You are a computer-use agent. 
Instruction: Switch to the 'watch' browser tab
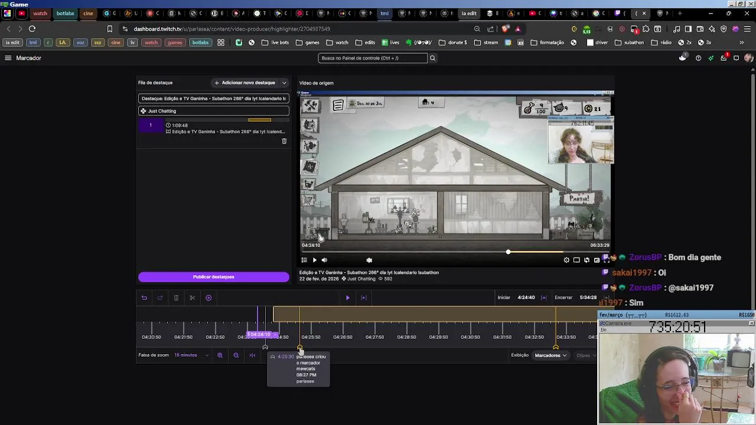click(40, 14)
